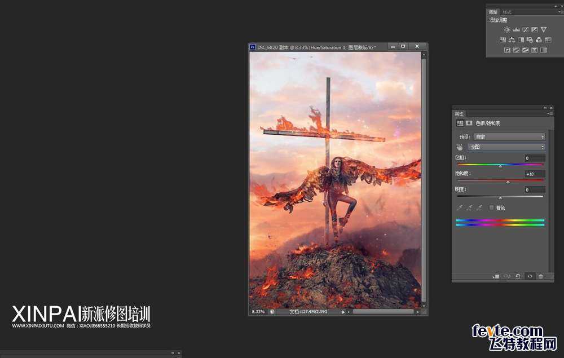
Task: Add a Color Balance adjustment (scales icon)
Action: [512, 40]
